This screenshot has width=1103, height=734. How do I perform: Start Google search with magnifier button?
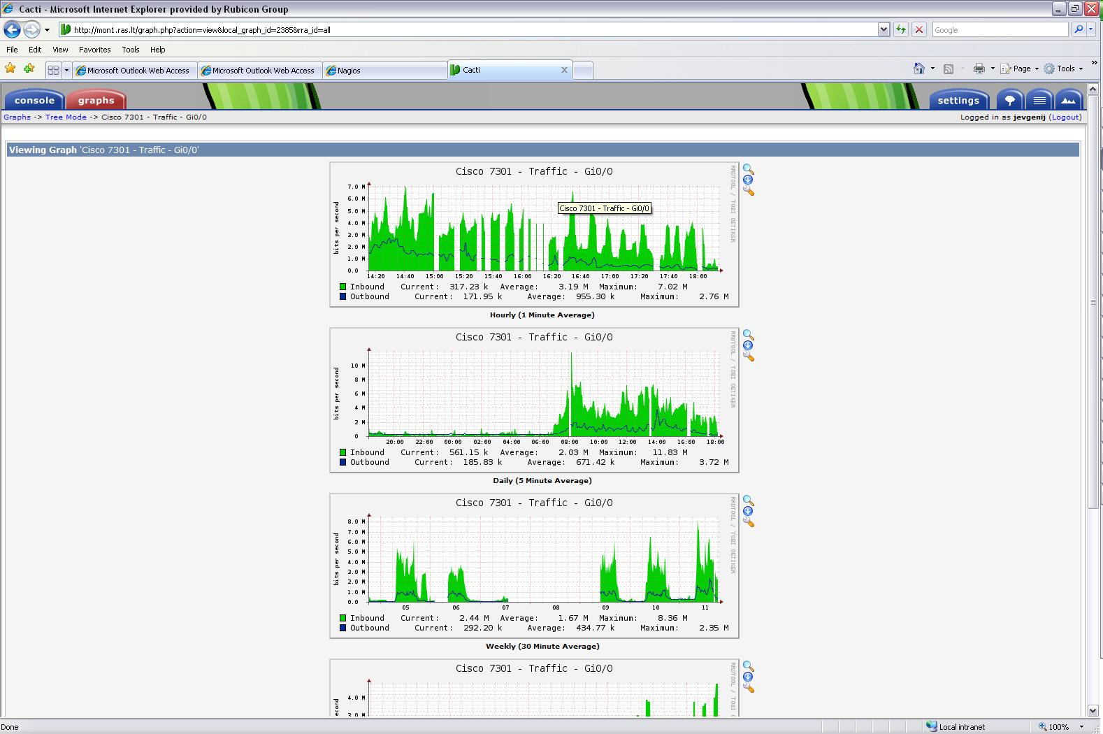1079,29
